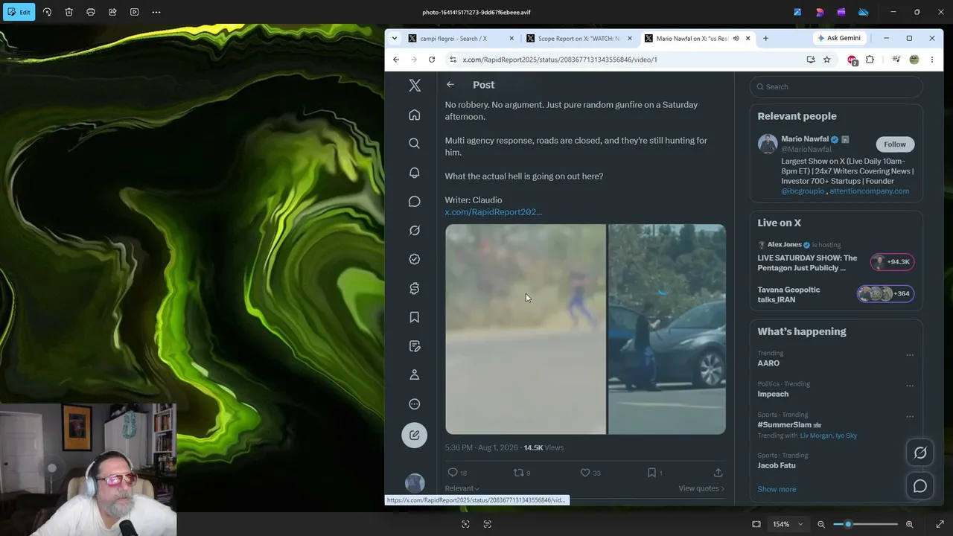
Task: Start slideshow from Photos toolbar
Action: [x=134, y=12]
